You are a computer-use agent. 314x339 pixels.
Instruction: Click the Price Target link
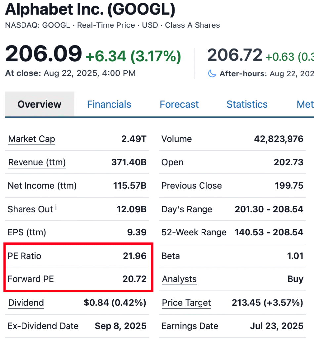click(186, 303)
